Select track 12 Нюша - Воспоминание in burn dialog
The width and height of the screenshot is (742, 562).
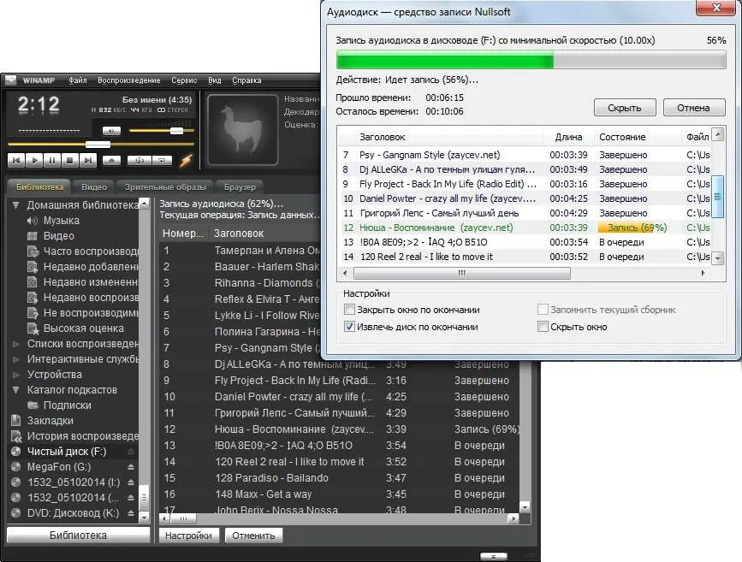[525, 228]
